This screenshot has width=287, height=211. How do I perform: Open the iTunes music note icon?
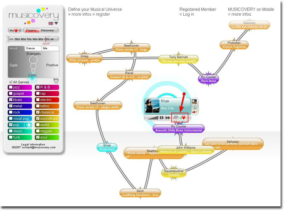point(194,107)
